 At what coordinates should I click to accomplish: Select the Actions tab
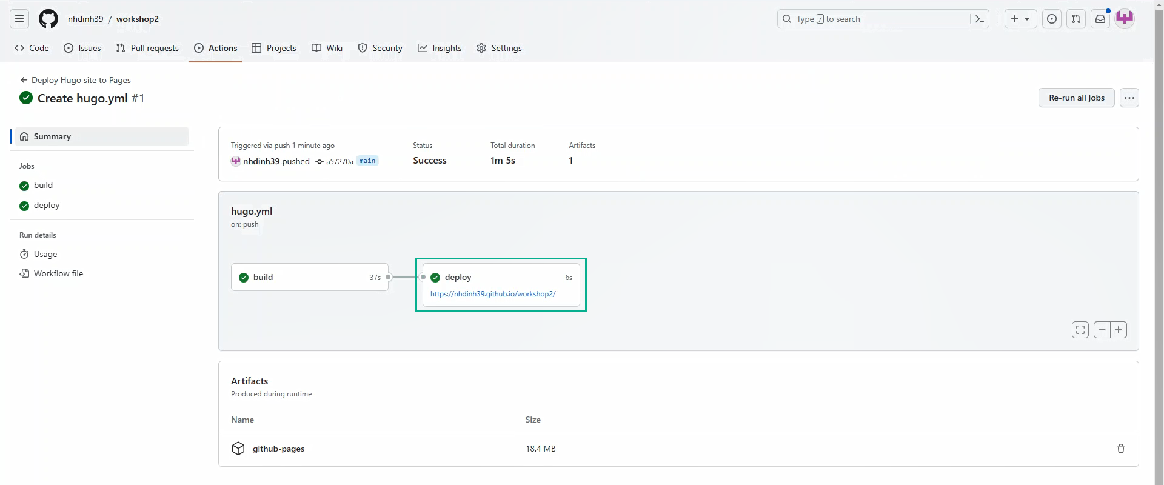point(216,48)
